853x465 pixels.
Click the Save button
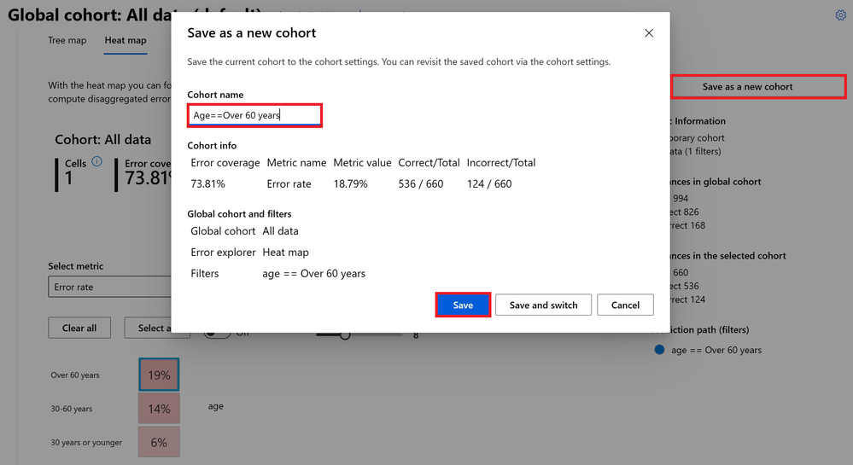point(463,305)
